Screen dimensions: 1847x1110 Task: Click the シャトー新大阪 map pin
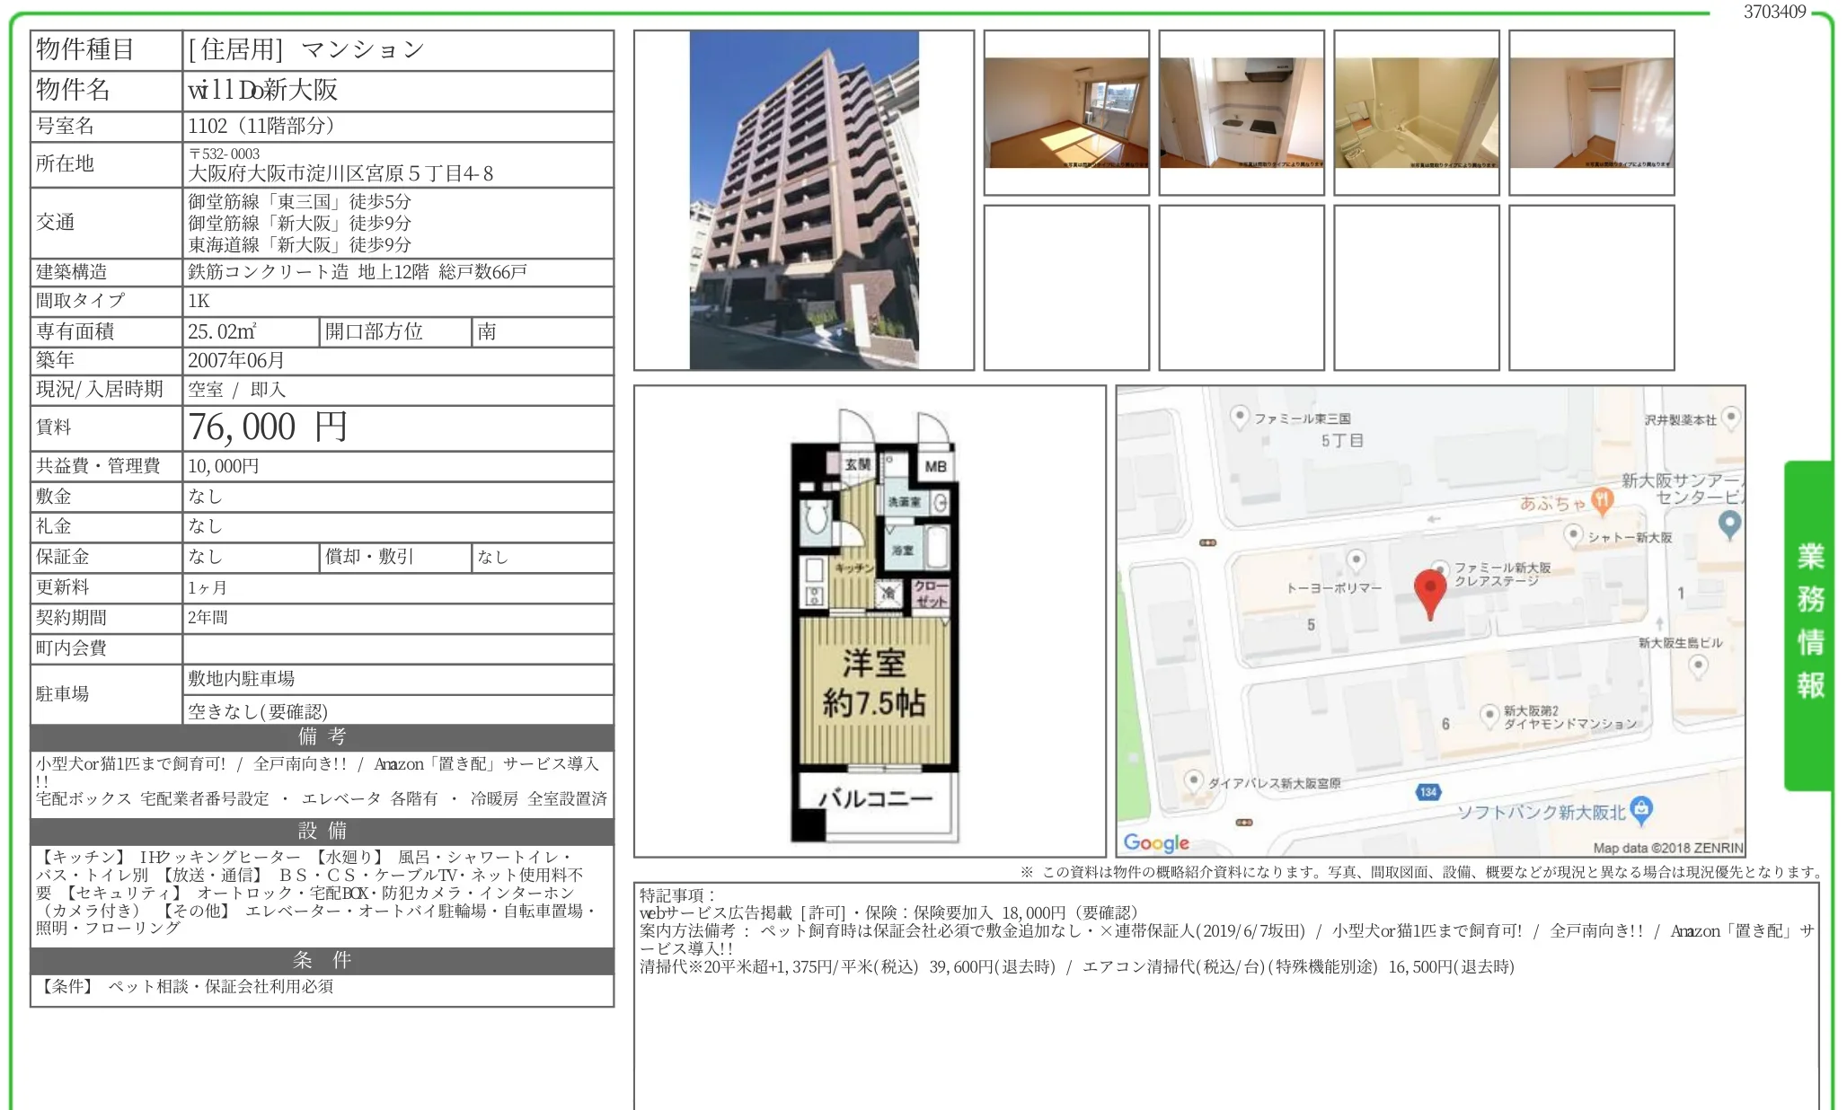pyautogui.click(x=1573, y=535)
